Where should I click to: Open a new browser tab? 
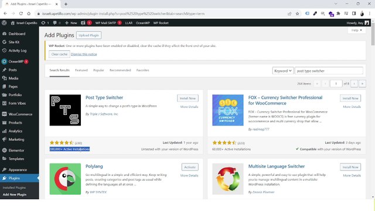pyautogui.click(x=66, y=4)
